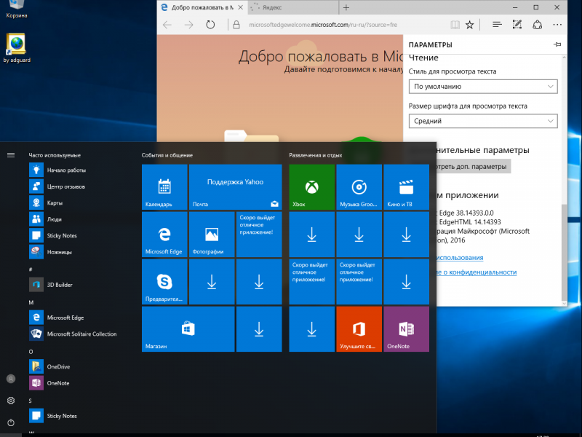Click the Events and communication group title

coord(167,155)
